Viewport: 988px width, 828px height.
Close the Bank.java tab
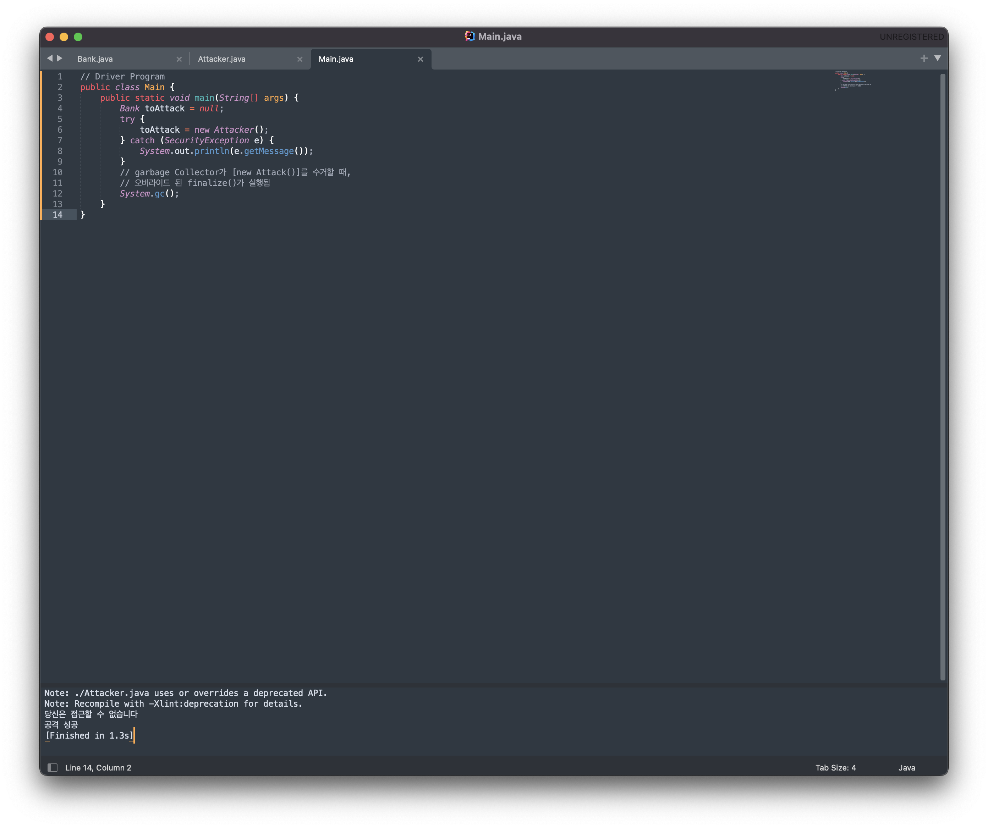click(x=179, y=59)
